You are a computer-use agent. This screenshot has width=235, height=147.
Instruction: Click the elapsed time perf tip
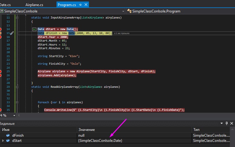[122, 33]
